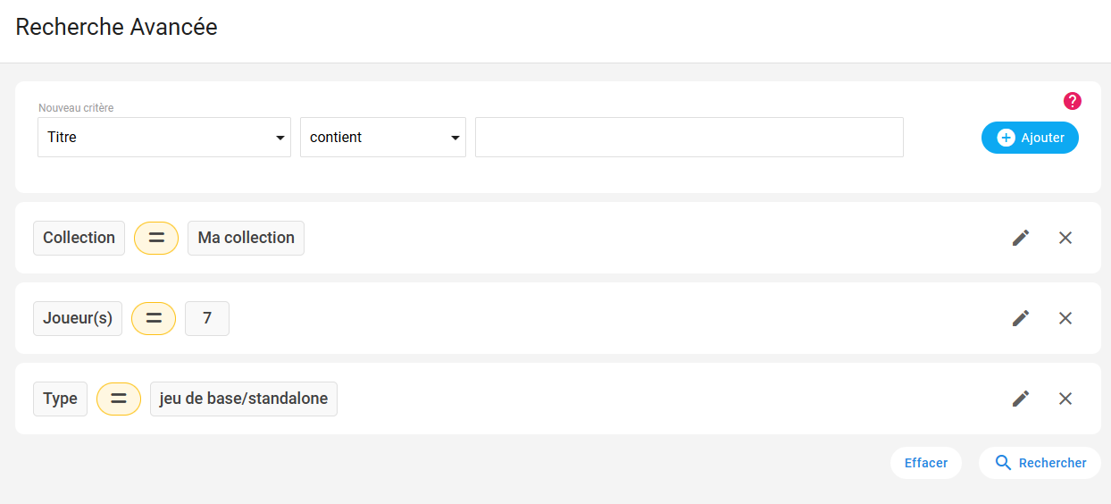The height and width of the screenshot is (504, 1111).
Task: Click the pink help question mark icon
Action: 1073,101
